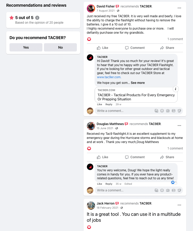
Task: Open Jack Herron's profile picture
Action: [91, 206]
